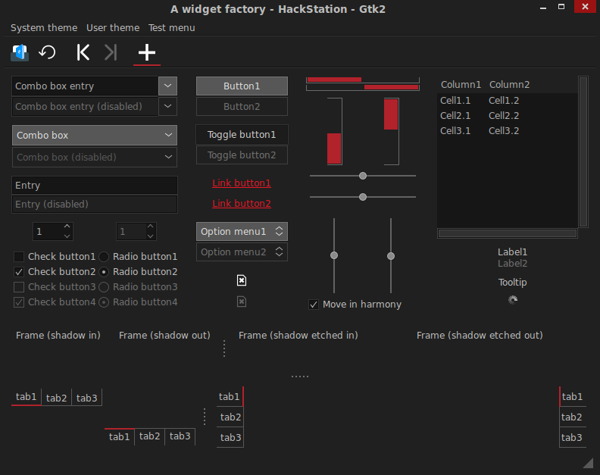
Task: Click the disabled spin button up arrow
Action: (x=151, y=227)
